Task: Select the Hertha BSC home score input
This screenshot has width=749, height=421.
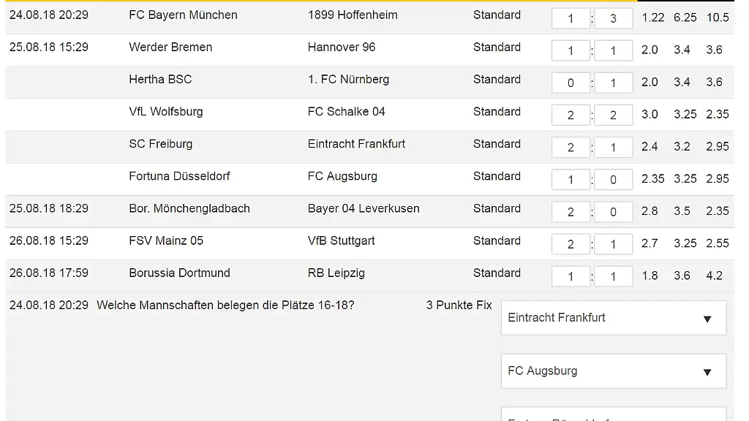Action: (x=571, y=83)
